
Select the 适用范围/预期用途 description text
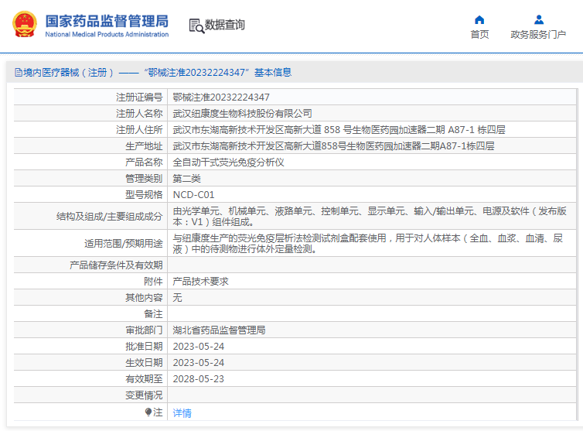[368, 244]
